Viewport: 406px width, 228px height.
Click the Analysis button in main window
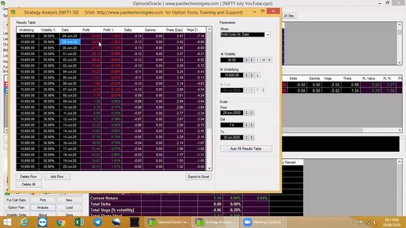point(43,208)
